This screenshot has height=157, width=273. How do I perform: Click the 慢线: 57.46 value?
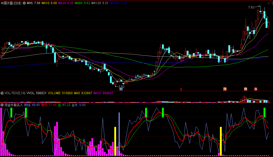49,105
